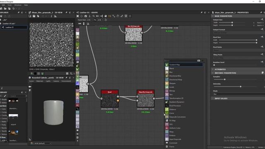Click the Directional Blur node icon
The width and height of the screenshot is (265, 149).
(167, 76)
